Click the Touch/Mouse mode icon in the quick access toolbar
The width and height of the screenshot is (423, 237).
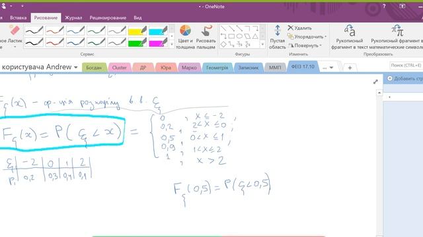click(3, 6)
